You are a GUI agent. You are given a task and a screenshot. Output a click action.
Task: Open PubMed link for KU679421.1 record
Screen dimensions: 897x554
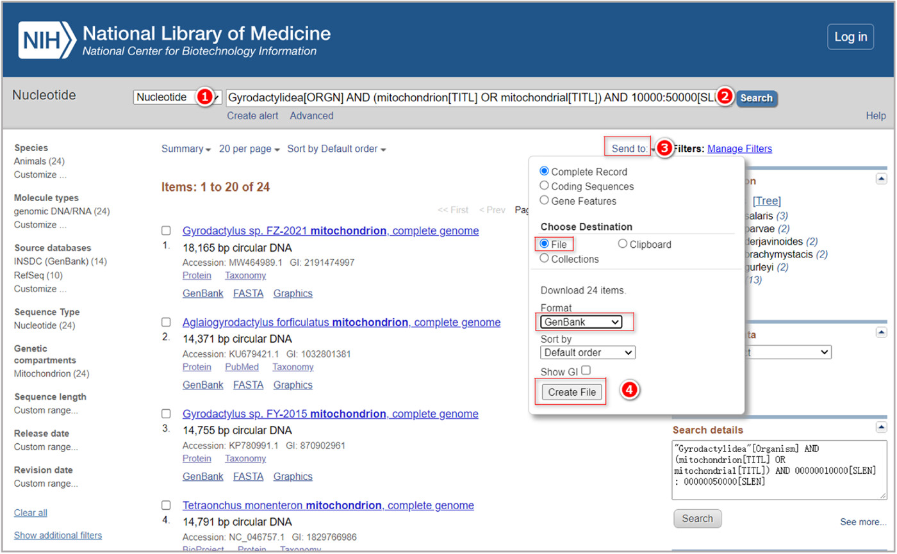point(242,367)
